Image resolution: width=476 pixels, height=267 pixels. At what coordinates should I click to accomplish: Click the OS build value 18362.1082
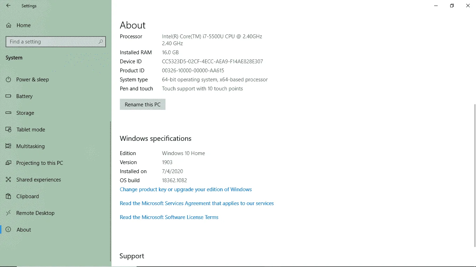175,180
